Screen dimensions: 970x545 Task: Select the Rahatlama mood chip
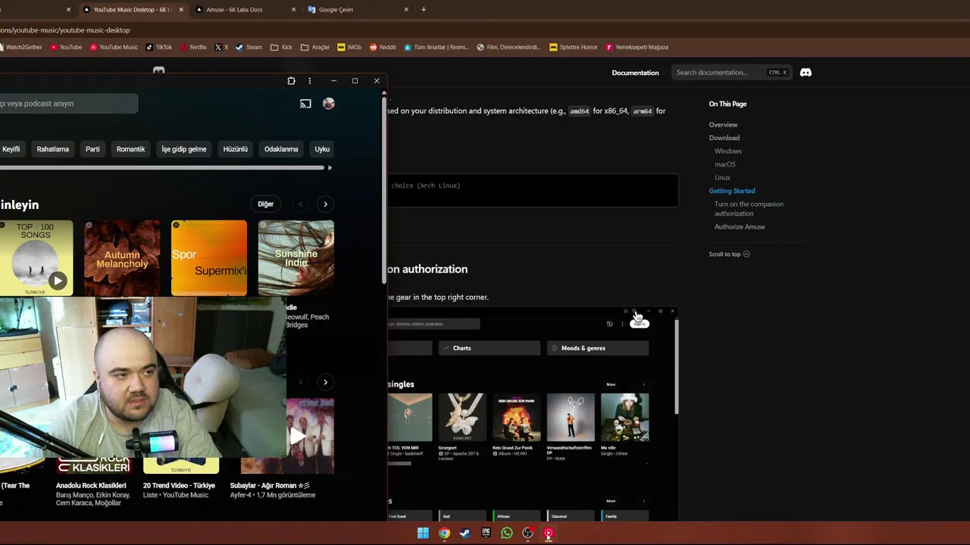[x=53, y=149]
